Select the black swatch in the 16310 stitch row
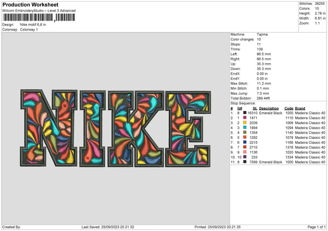The height and width of the screenshot is (231, 328). [x=244, y=113]
